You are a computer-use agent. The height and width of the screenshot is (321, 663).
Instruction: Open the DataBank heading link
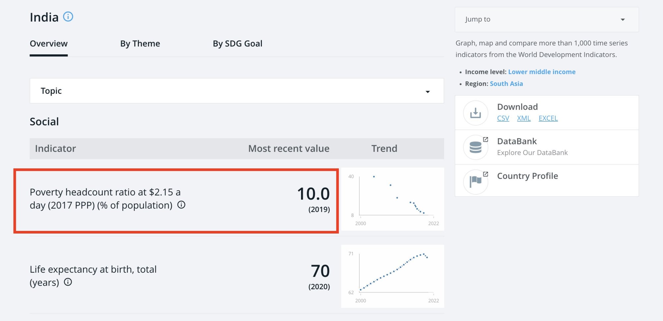pyautogui.click(x=517, y=141)
